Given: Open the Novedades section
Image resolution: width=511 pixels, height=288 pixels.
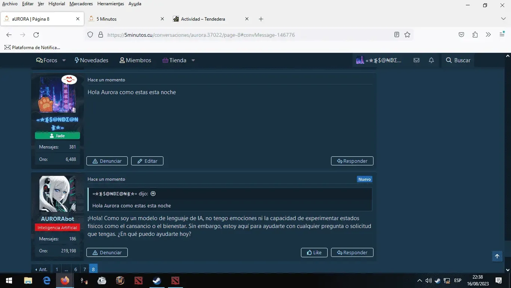Looking at the screenshot, I should [x=91, y=60].
